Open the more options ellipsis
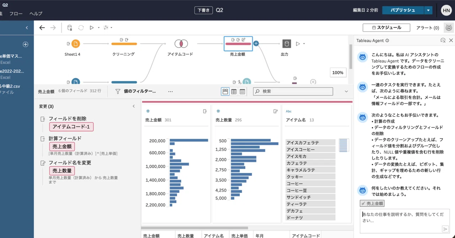Viewport: 455px width, 238px height. tap(170, 91)
